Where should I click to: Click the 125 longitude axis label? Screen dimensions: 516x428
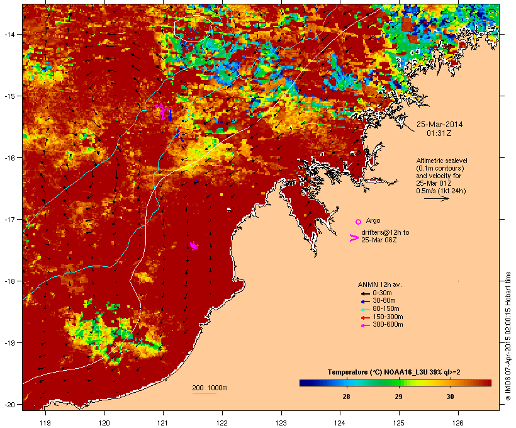tap(399, 423)
